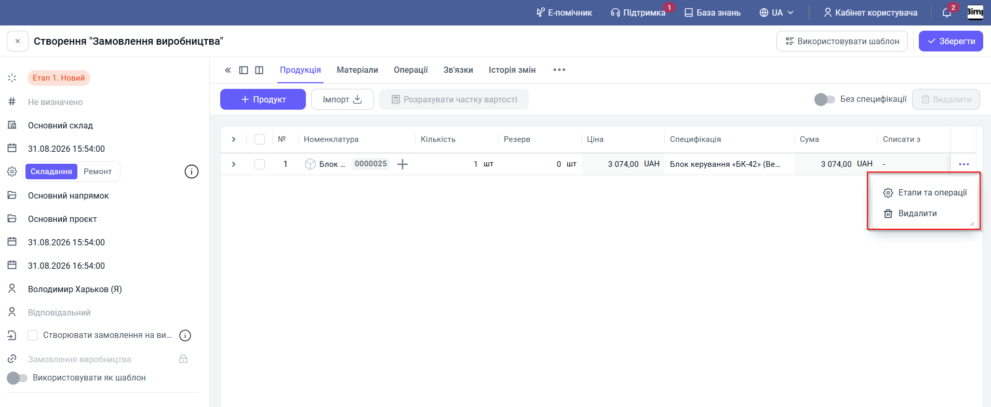This screenshot has width=991, height=407.
Task: Switch to split column layout icon
Action: [x=259, y=70]
